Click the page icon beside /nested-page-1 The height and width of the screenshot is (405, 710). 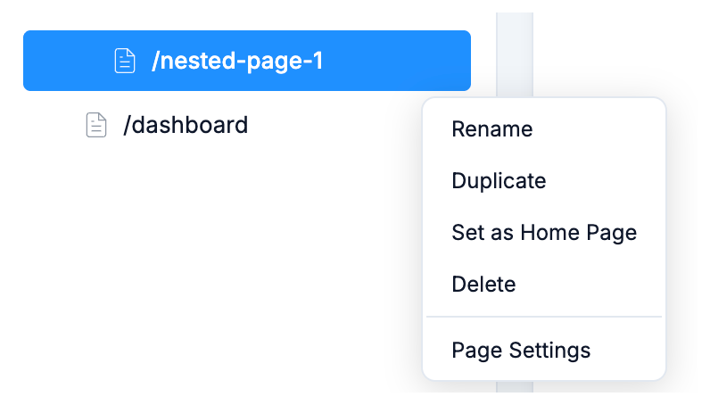[125, 61]
